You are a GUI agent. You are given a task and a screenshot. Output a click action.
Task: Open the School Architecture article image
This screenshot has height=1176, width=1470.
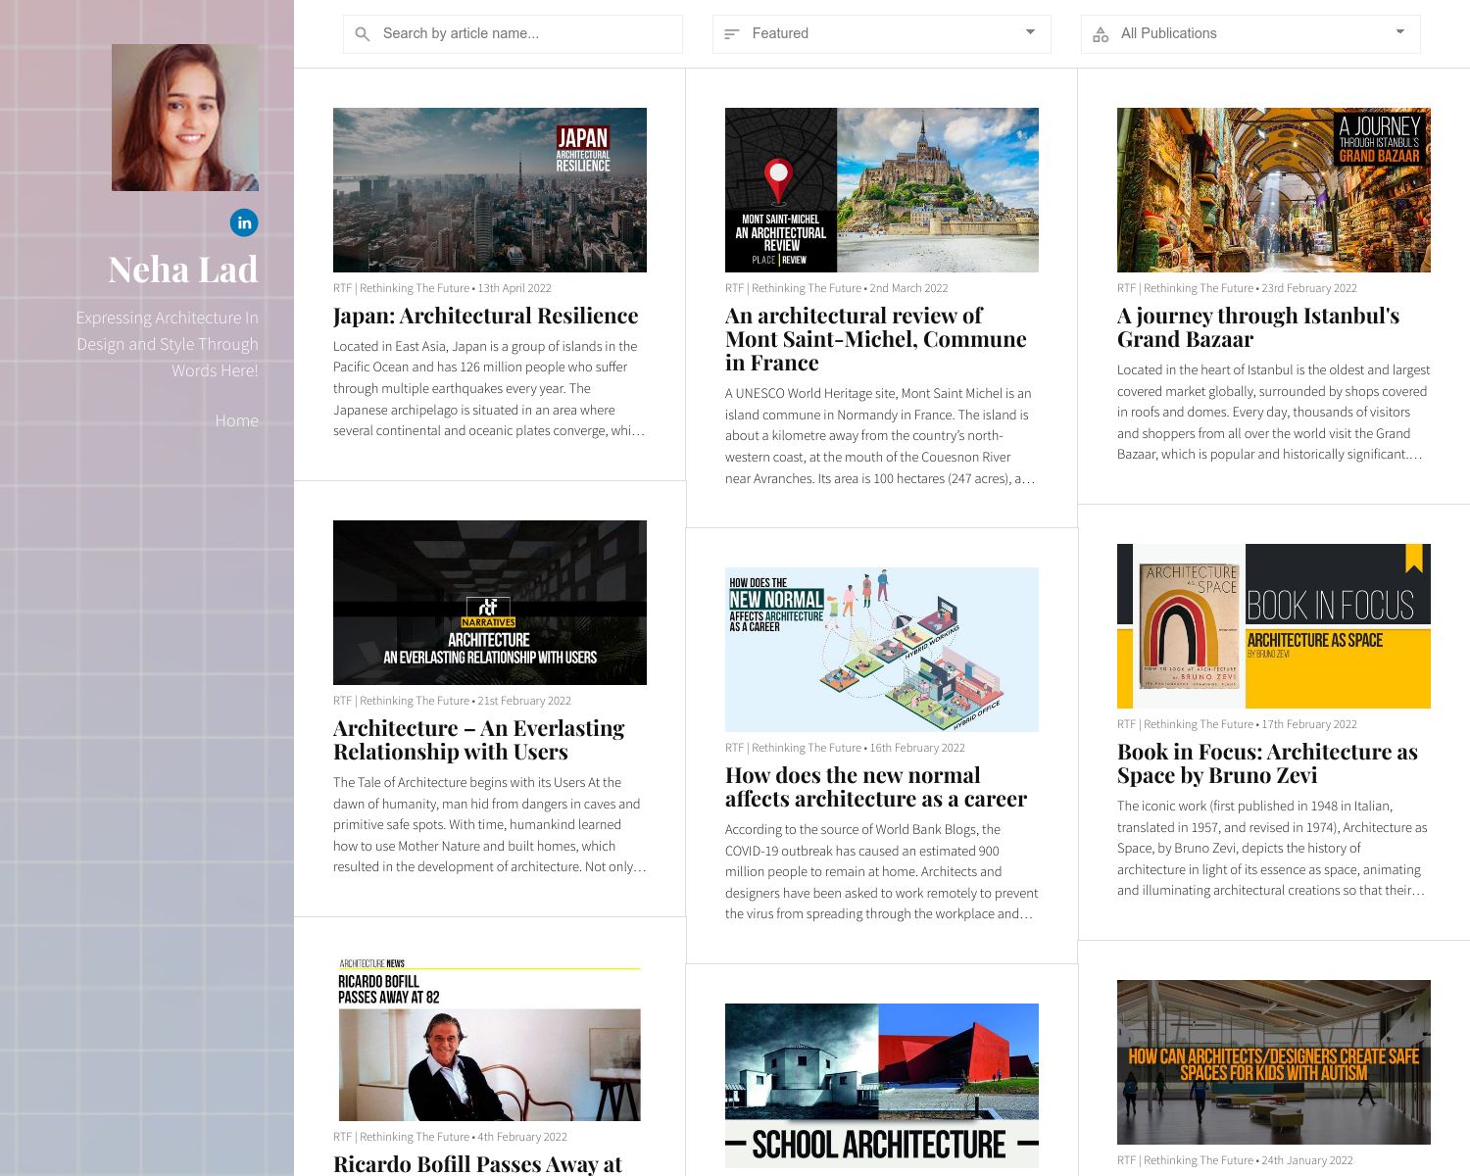881,1085
